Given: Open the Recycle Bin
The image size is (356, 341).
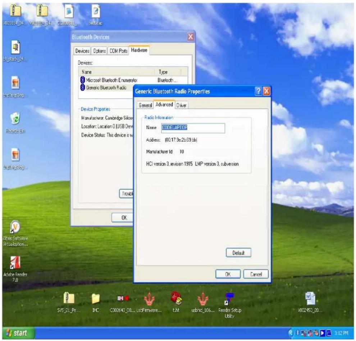Looking at the screenshot, I should tap(15, 118).
